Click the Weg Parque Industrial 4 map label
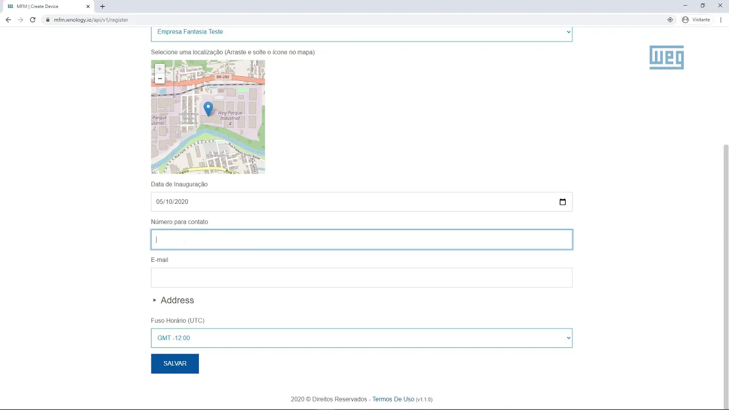This screenshot has width=729, height=410. tap(230, 118)
